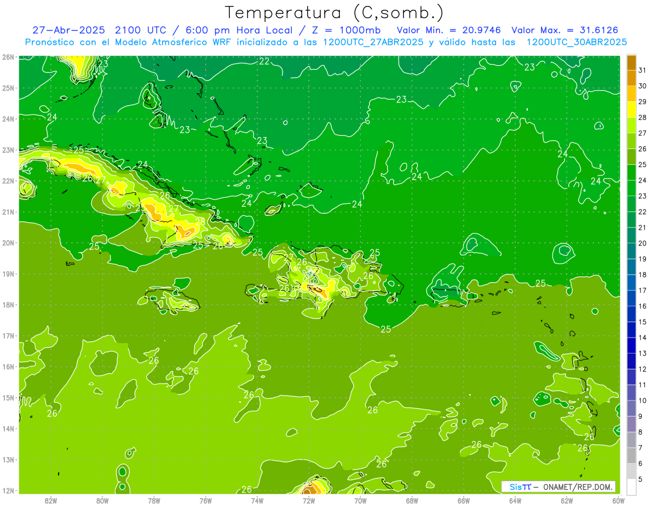
Task: Click the longitude axis label "76W"
Action: point(206,500)
